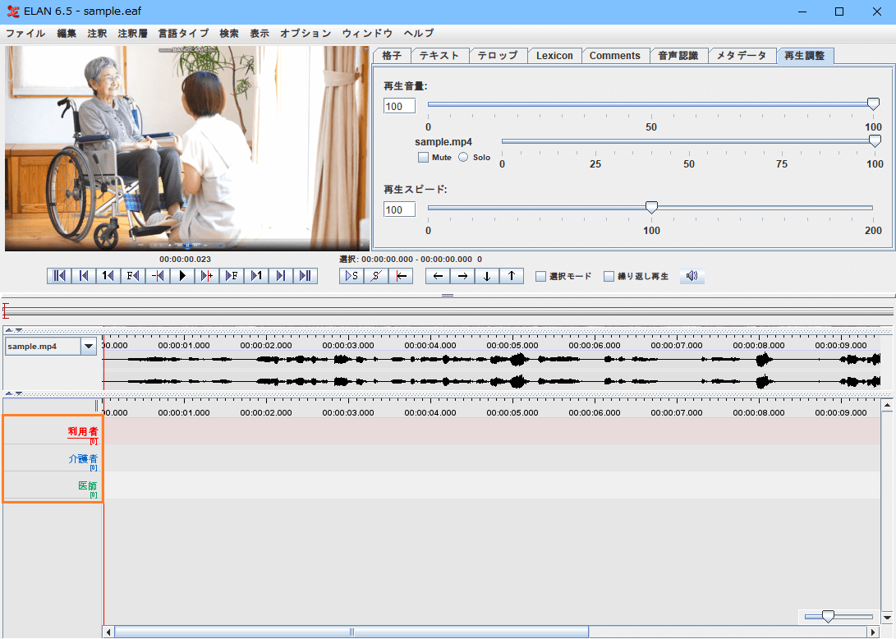Open the sample.mp4 waveform dropdown
This screenshot has height=639, width=896.
[89, 347]
